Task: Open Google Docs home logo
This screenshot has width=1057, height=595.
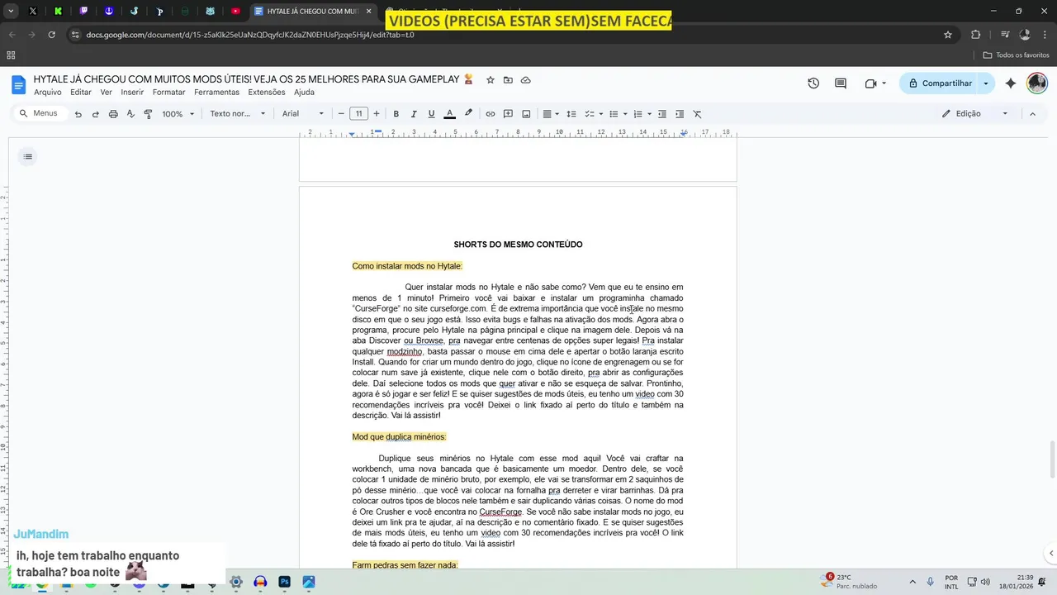Action: click(x=18, y=84)
